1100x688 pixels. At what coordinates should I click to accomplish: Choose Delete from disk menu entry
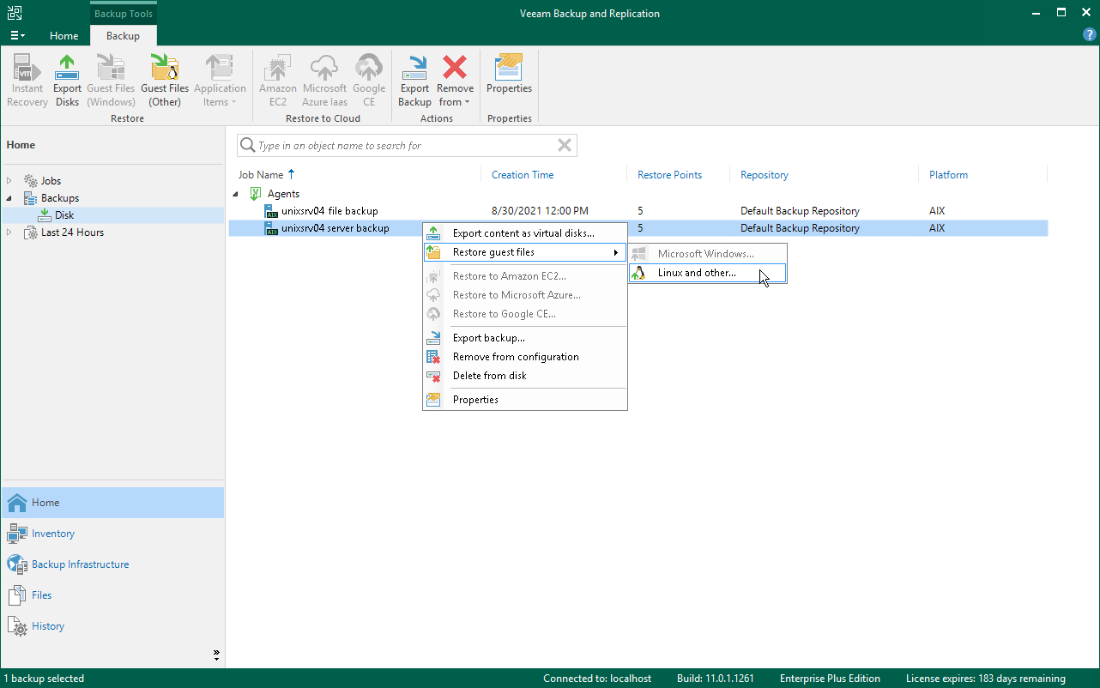point(489,376)
